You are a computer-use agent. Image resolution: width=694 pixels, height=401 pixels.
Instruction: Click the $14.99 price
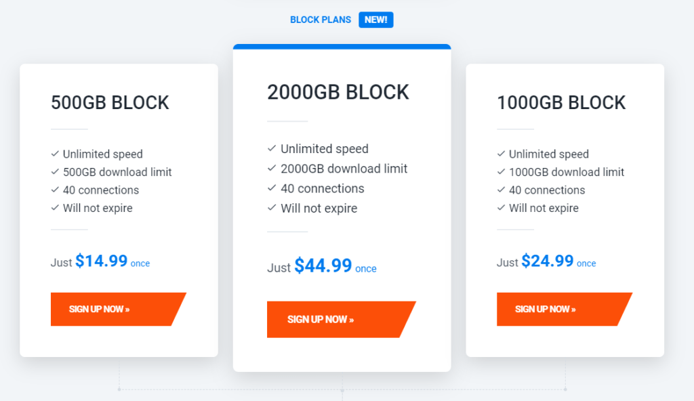click(102, 261)
